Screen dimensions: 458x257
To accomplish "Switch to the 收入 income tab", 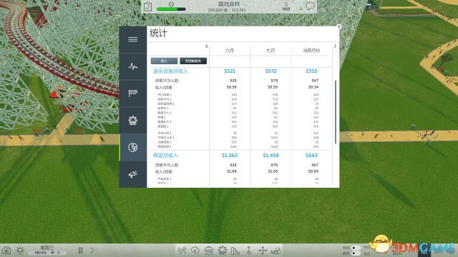I will [x=164, y=61].
